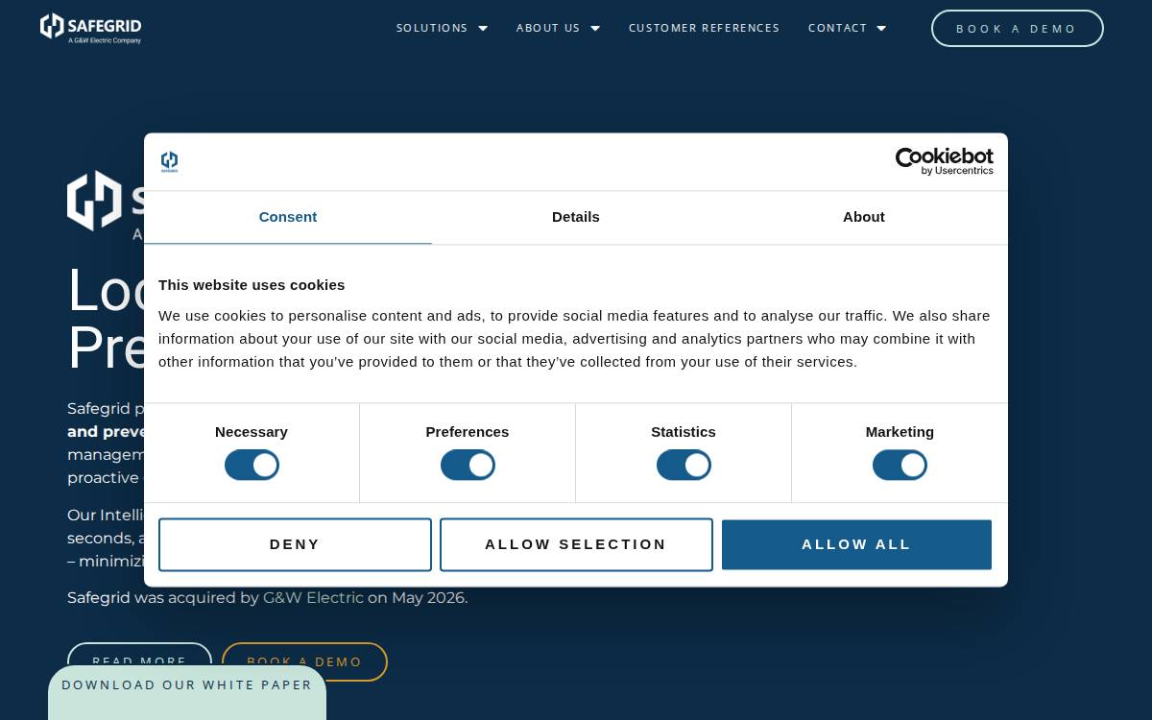The height and width of the screenshot is (720, 1152).
Task: Click the Cookiebot by Usercentrics logo
Action: coord(944,161)
